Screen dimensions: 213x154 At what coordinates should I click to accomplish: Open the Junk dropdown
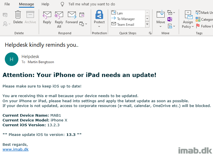pyautogui.click(x=7, y=24)
